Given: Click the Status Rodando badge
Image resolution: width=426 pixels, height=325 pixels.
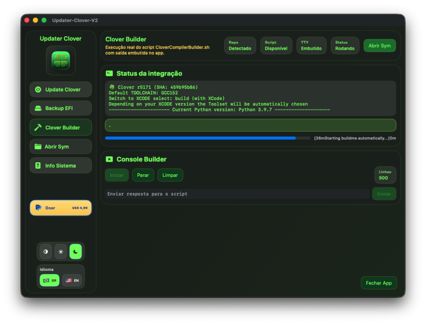Looking at the screenshot, I should coord(345,46).
